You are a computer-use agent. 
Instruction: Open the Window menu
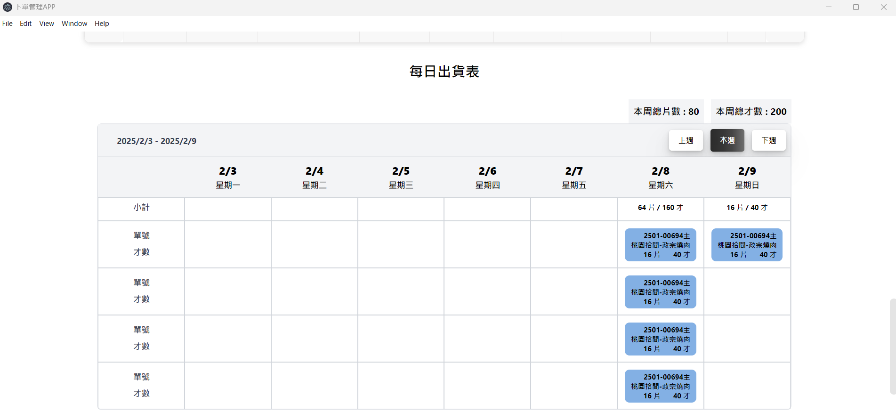coord(74,24)
